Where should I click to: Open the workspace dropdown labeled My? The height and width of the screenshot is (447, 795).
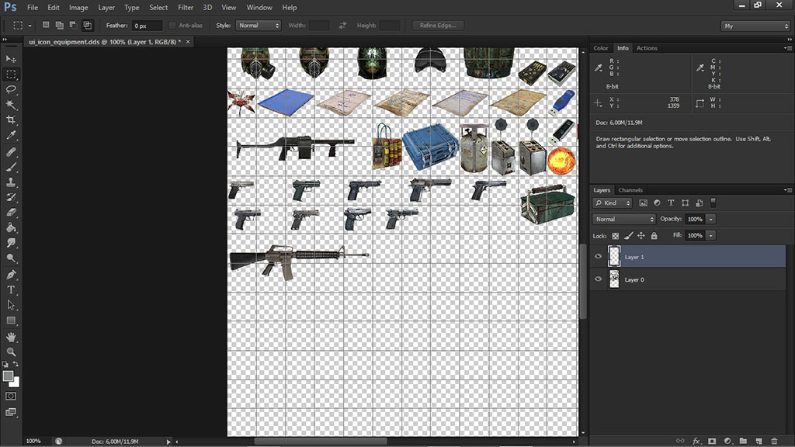[x=755, y=26]
